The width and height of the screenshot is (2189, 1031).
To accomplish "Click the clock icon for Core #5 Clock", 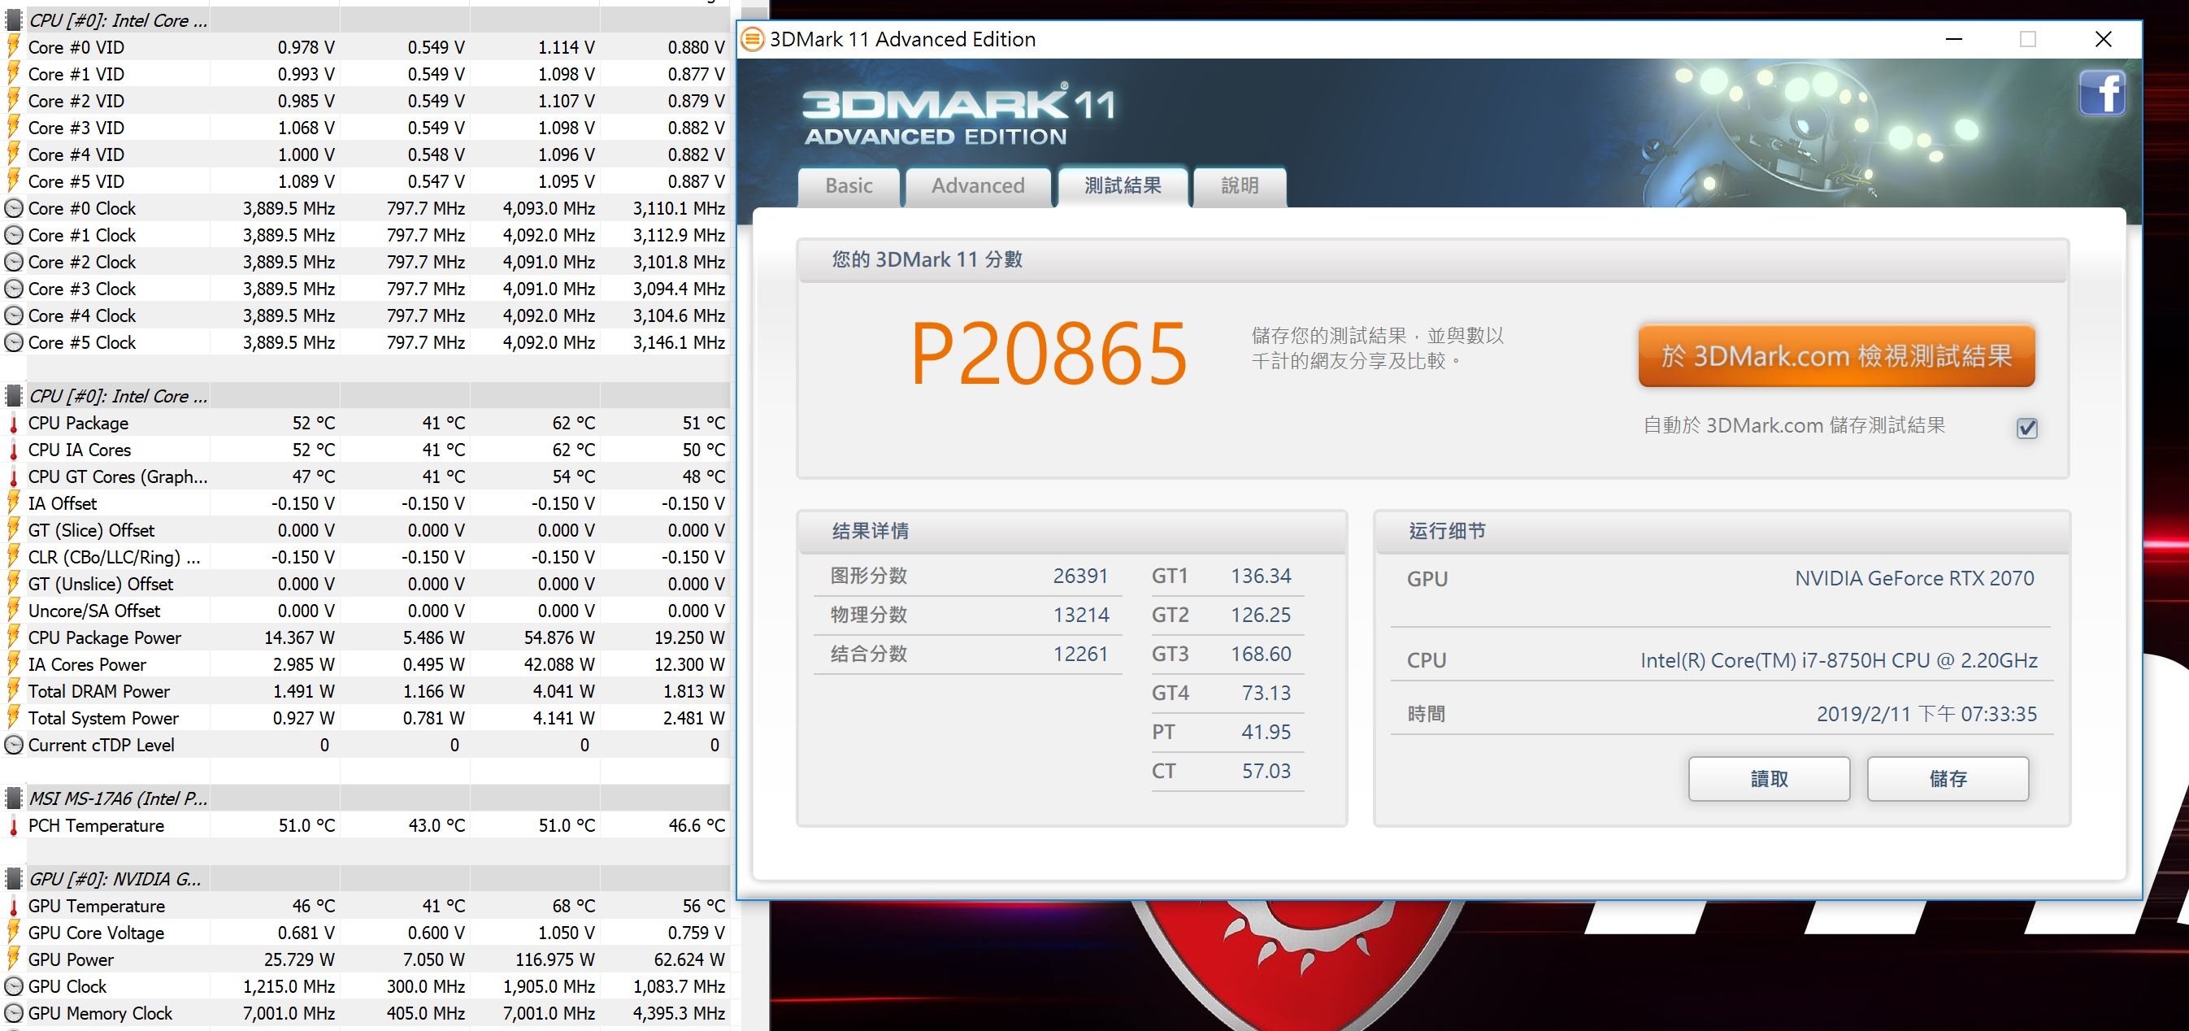I will click(x=14, y=342).
